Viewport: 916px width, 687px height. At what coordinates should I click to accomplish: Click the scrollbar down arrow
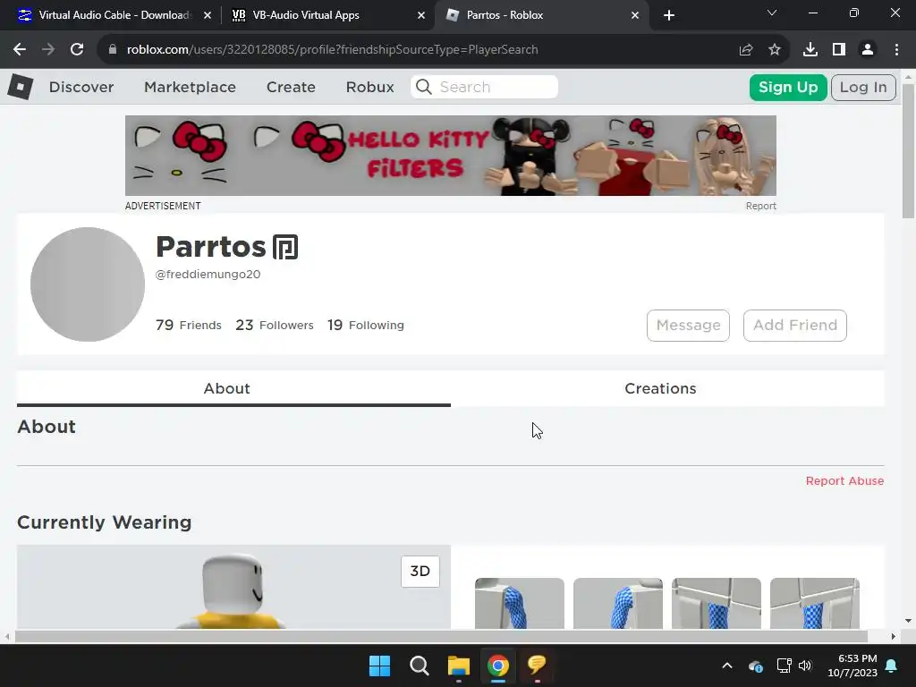point(909,621)
